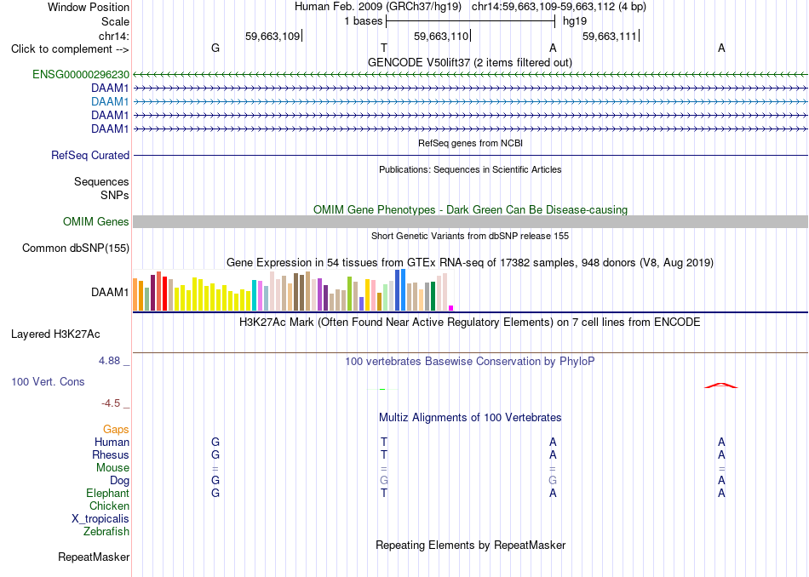Select the Zebrafish alignment row label
This screenshot has height=577, width=809.
pos(106,531)
